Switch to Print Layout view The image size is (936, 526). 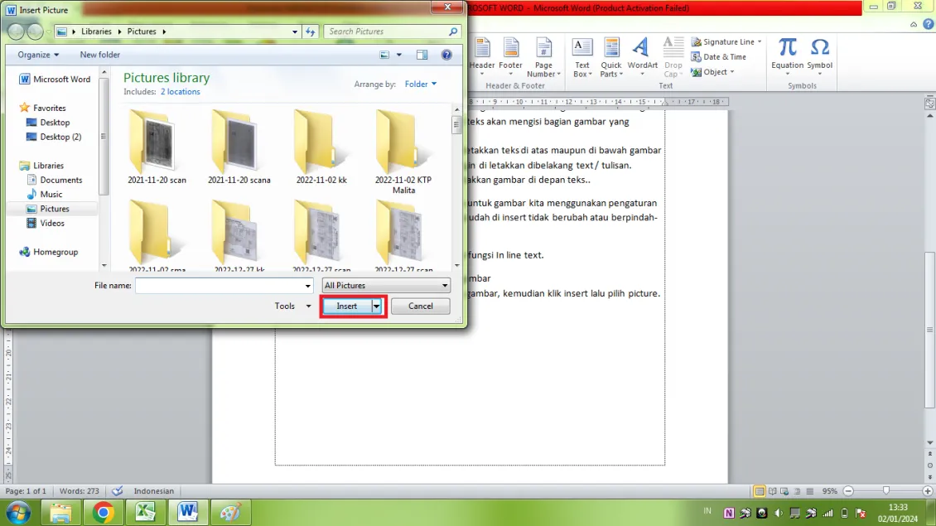pyautogui.click(x=760, y=491)
